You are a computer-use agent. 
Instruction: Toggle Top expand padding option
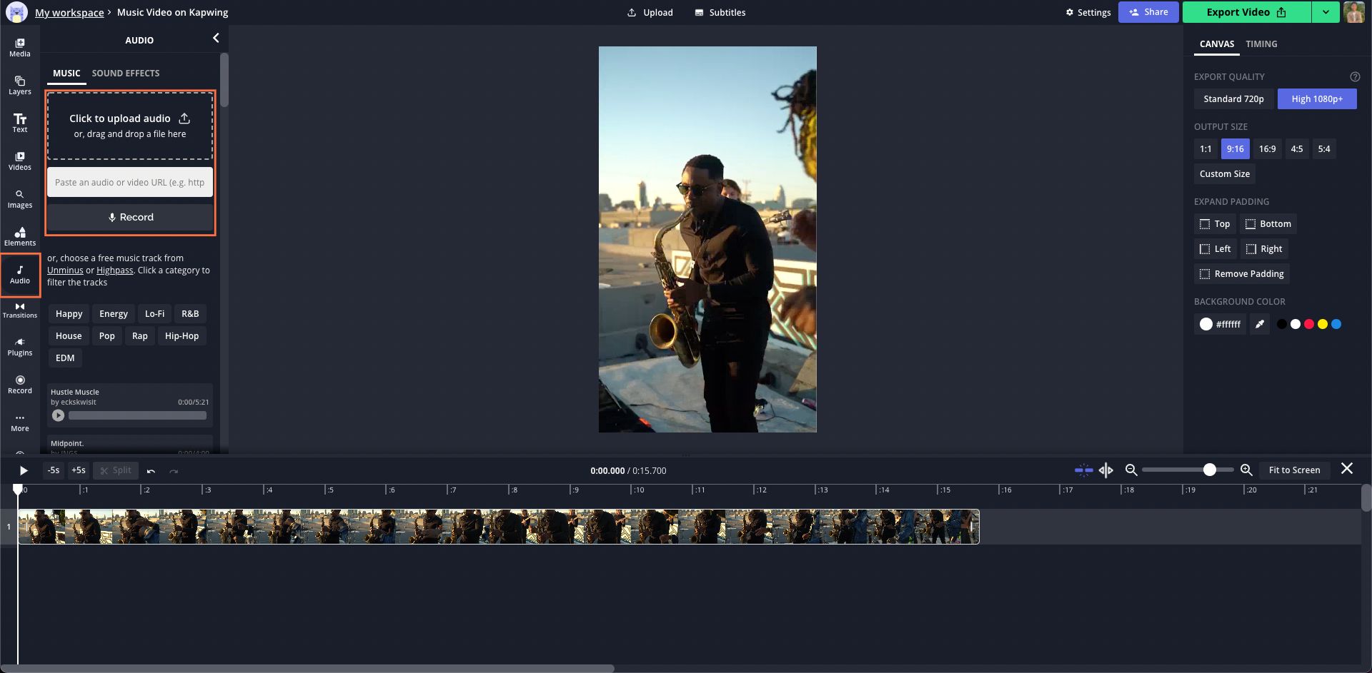[1215, 224]
